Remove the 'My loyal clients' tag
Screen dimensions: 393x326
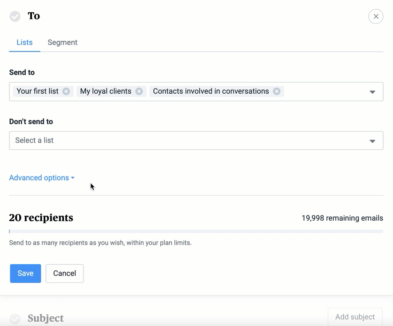[x=139, y=91]
